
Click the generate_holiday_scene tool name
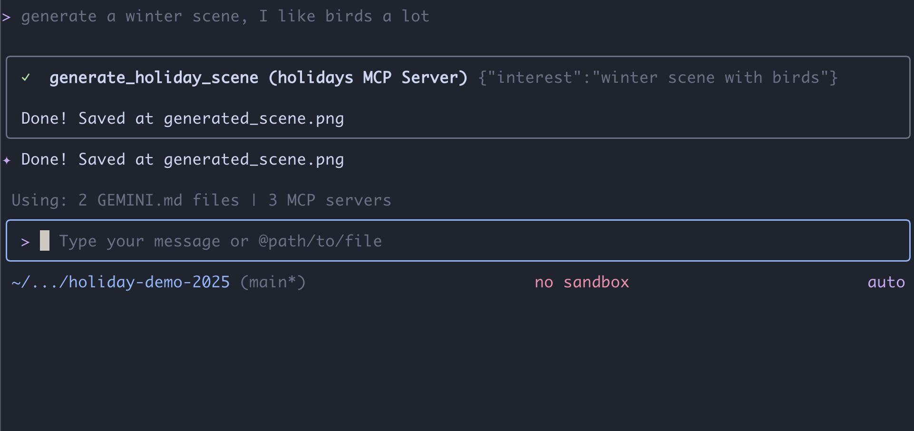154,78
